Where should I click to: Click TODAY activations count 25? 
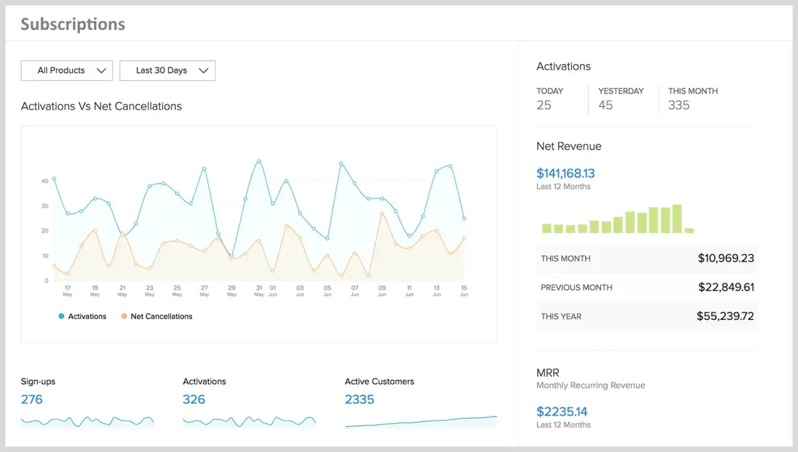544,105
